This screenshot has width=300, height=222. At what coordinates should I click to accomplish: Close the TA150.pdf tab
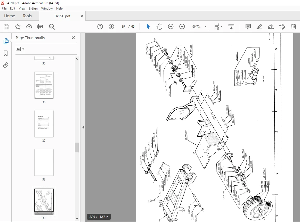click(x=82, y=16)
